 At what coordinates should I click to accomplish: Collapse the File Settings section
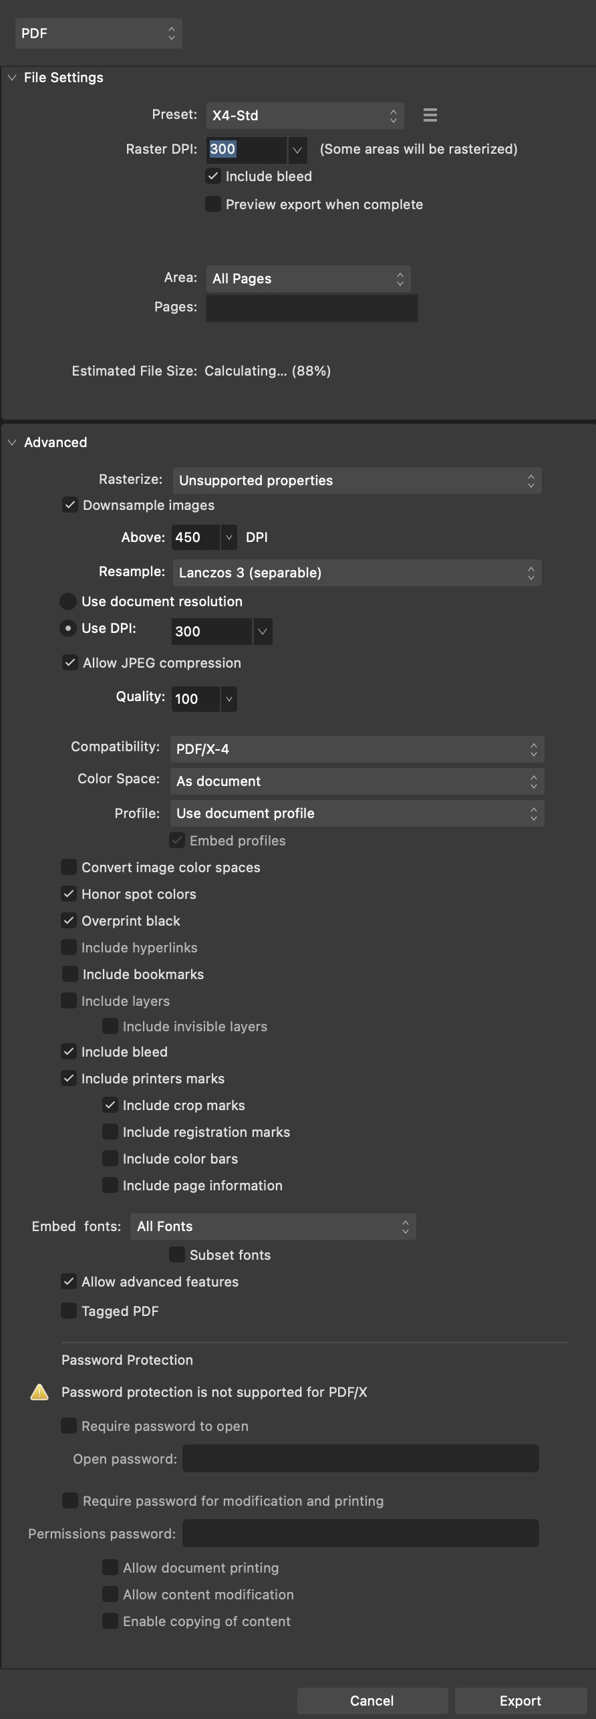11,78
